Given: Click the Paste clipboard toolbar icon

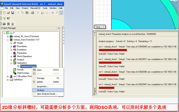Looking at the screenshot, I should point(27,13).
